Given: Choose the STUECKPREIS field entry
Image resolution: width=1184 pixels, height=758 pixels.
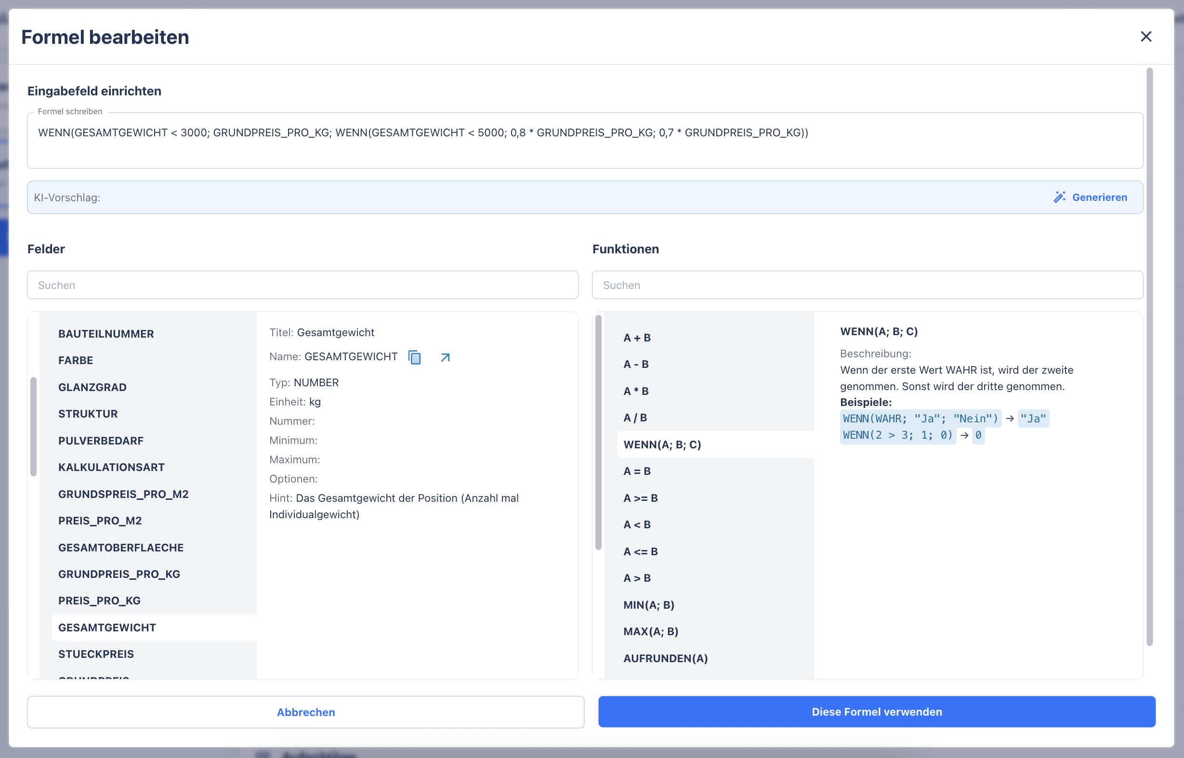Looking at the screenshot, I should [x=96, y=654].
